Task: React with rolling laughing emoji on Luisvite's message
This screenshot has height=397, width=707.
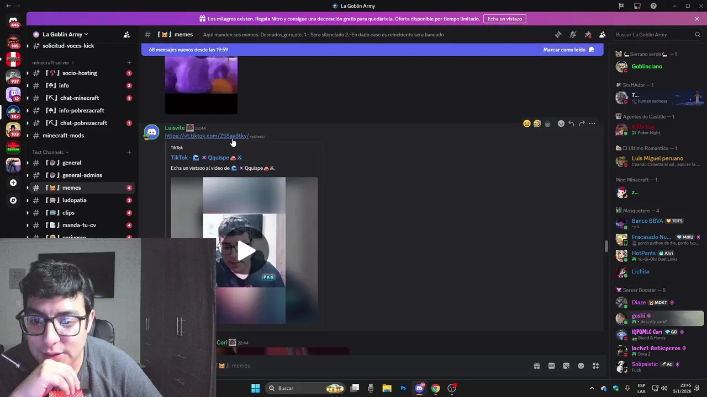Action: pyautogui.click(x=537, y=124)
